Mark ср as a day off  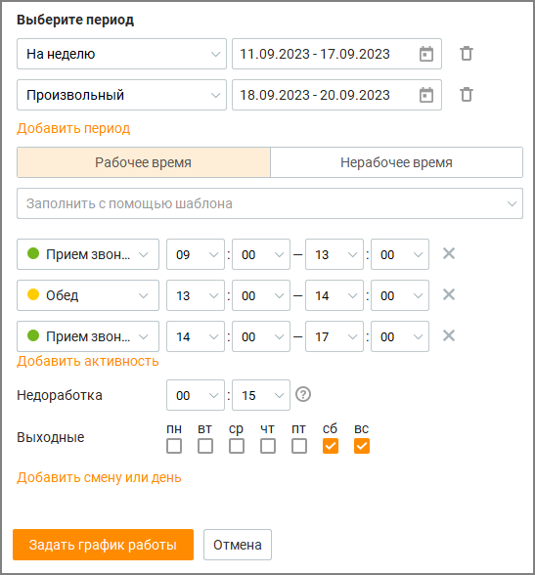(x=237, y=446)
